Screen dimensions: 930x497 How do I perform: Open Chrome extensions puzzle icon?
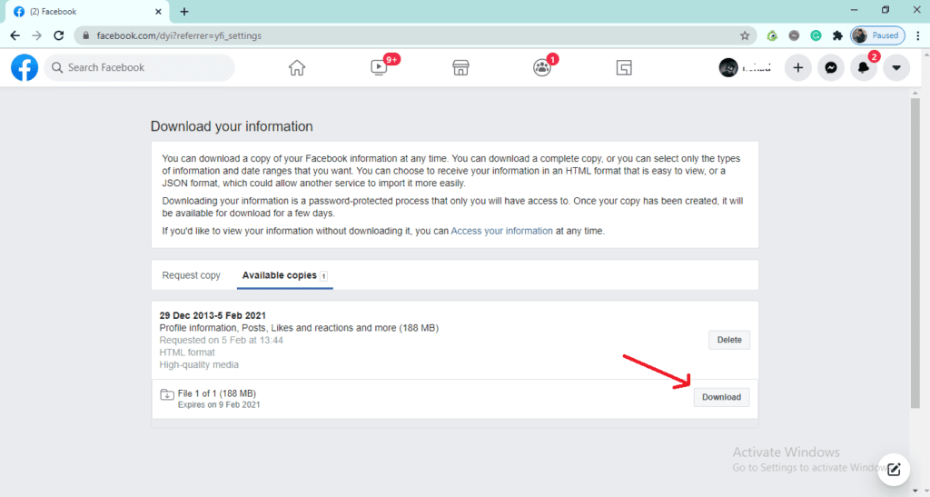837,35
